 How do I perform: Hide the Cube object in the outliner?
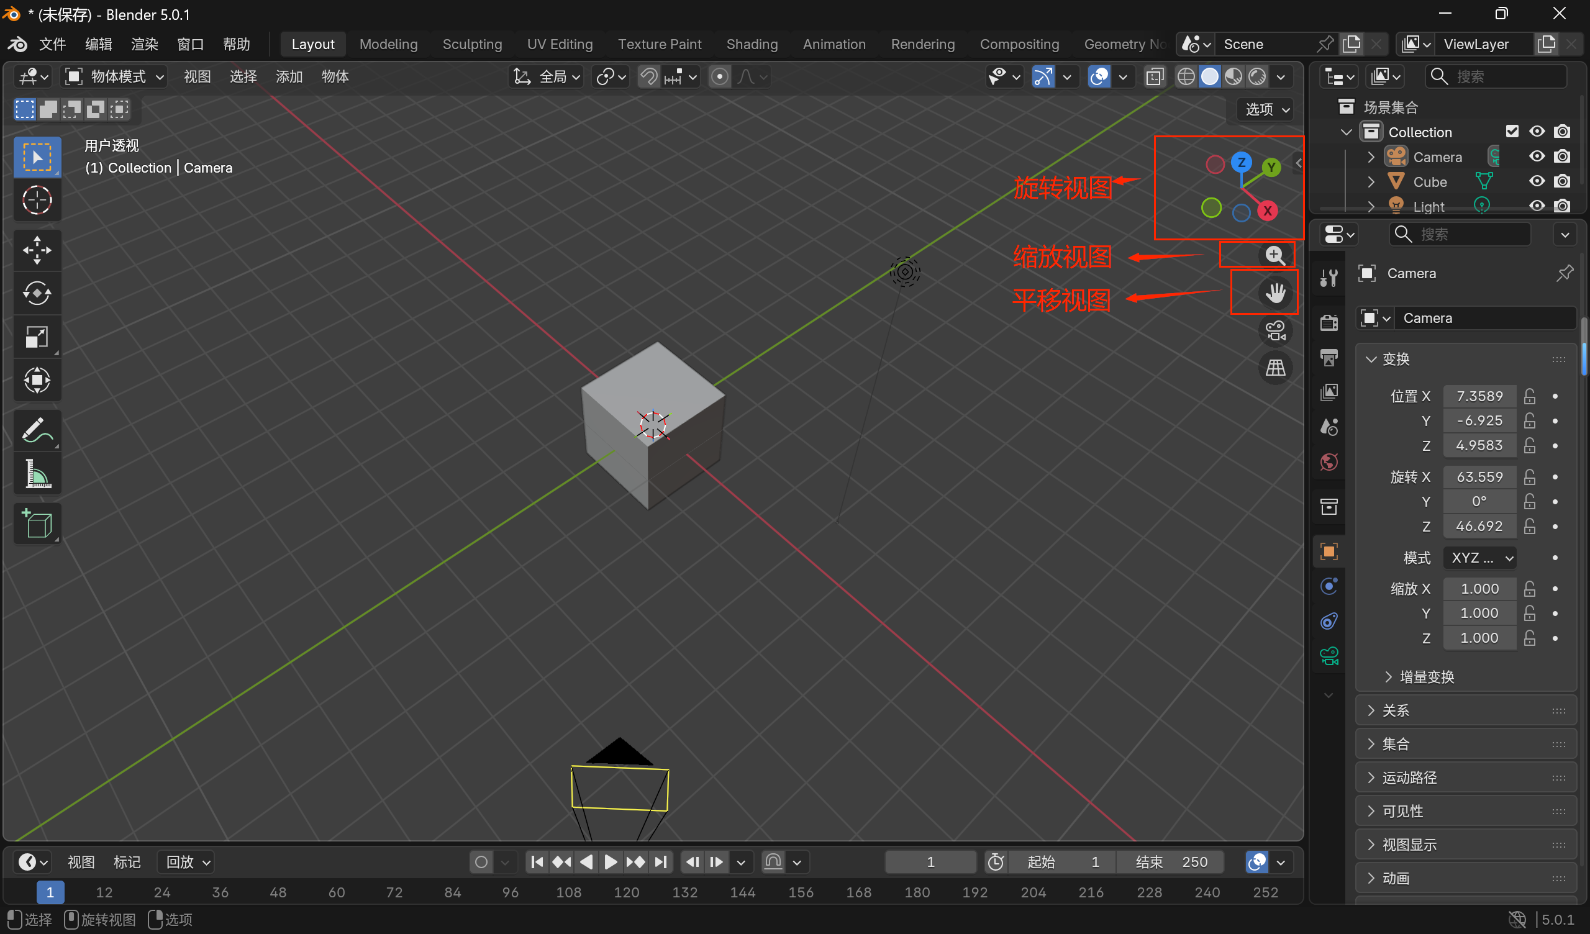[1537, 182]
